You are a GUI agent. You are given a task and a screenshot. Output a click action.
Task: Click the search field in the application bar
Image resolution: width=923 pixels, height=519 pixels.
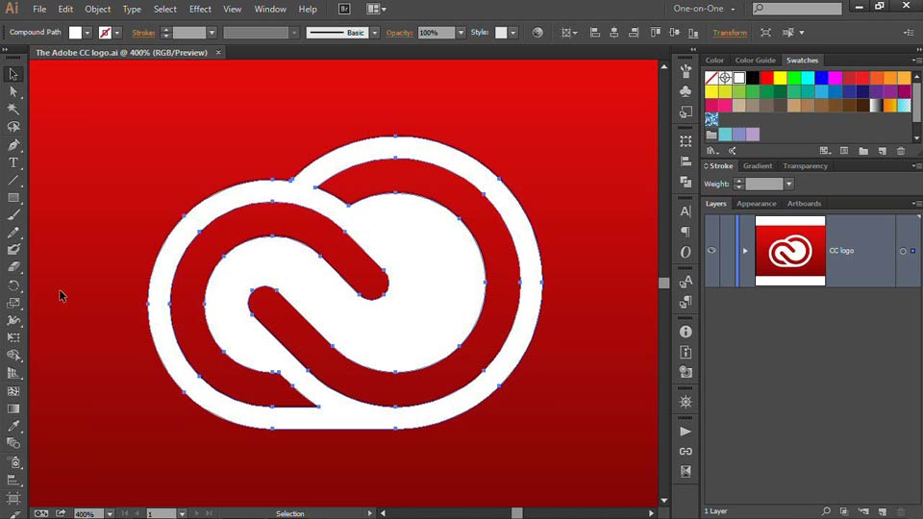797,9
